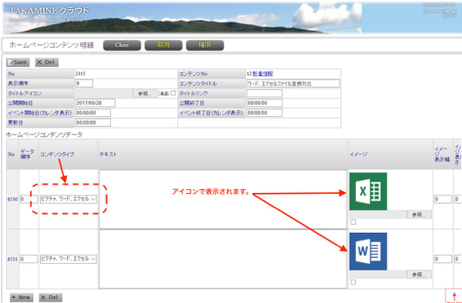
Task: Click the データ順序 input in row 6531
Action: click(x=28, y=259)
